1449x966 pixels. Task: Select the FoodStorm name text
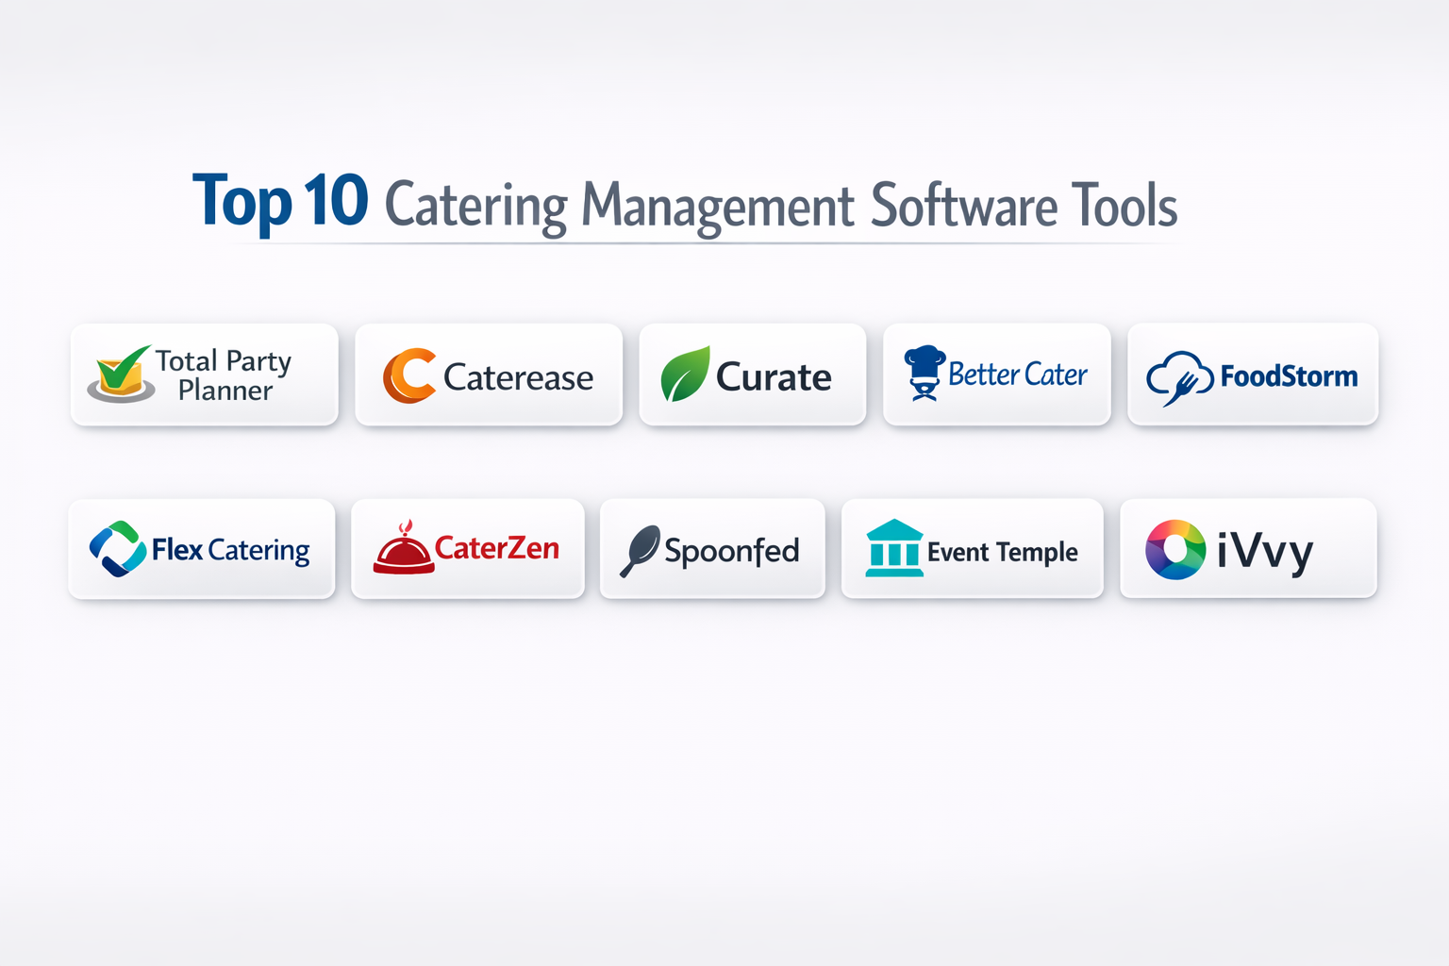coord(1289,376)
